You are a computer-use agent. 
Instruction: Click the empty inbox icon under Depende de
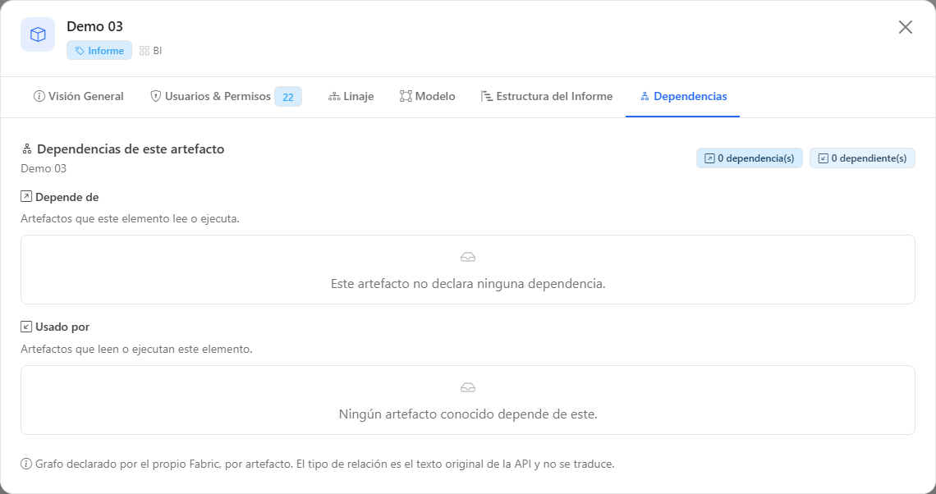[x=468, y=257]
